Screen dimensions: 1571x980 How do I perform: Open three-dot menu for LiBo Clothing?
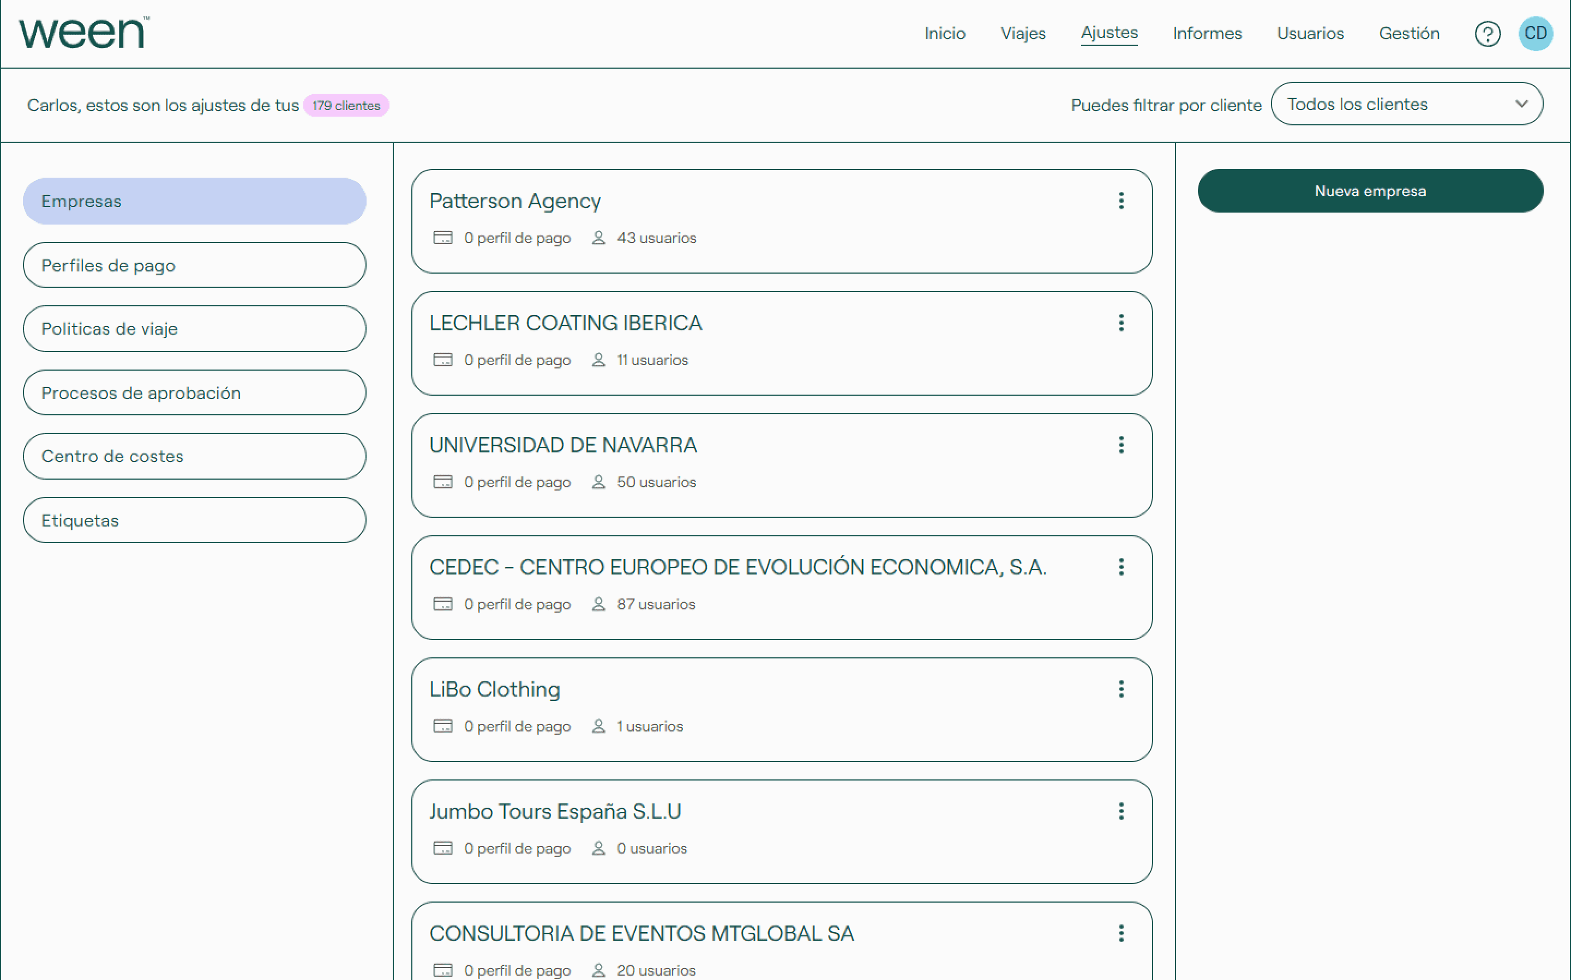pos(1121,689)
